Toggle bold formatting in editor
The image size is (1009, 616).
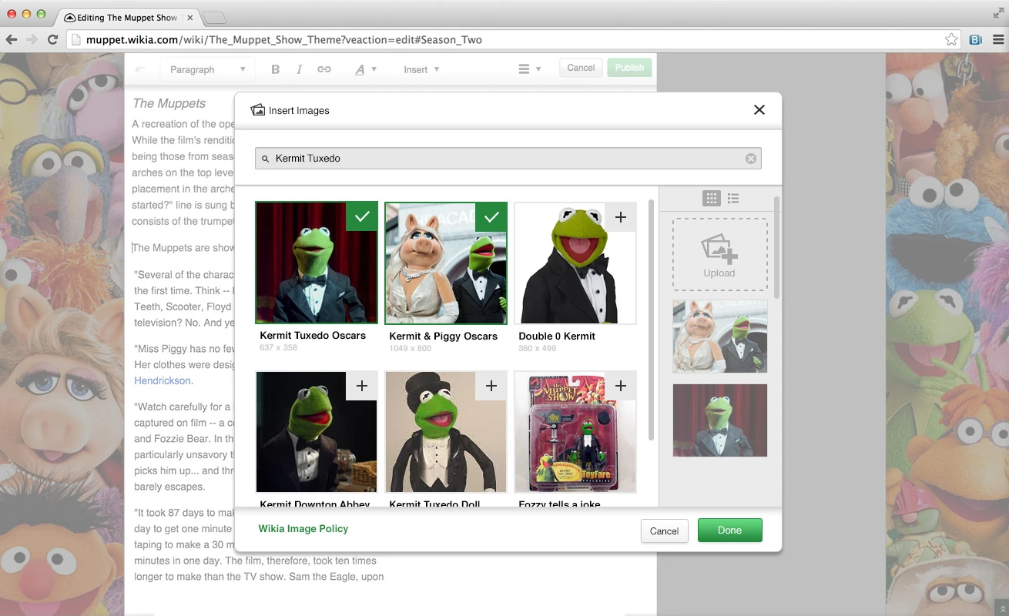(275, 69)
